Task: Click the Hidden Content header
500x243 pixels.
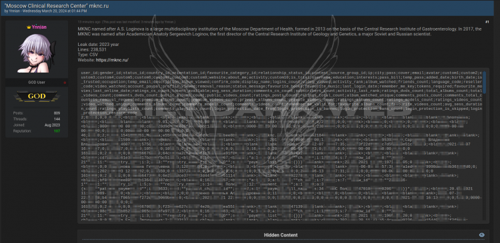Action: (281, 235)
